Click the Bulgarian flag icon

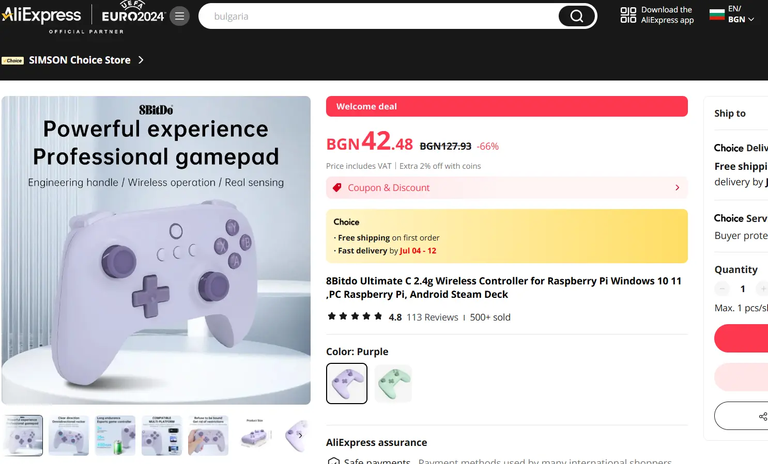pos(717,14)
